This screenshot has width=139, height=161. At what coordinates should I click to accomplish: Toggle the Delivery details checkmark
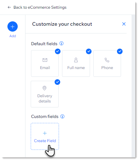57,82
